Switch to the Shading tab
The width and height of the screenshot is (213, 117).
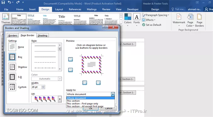pyautogui.click(x=42, y=36)
